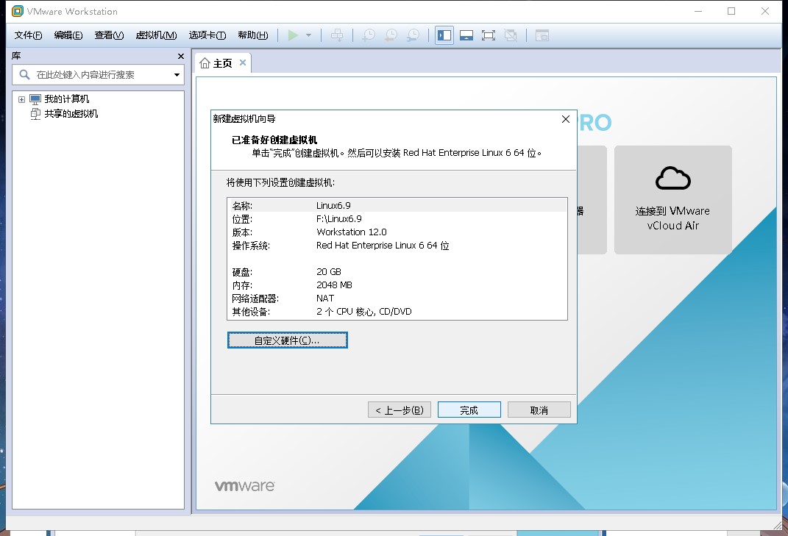Open the 编辑(E) menu
This screenshot has width=788, height=536.
(68, 35)
